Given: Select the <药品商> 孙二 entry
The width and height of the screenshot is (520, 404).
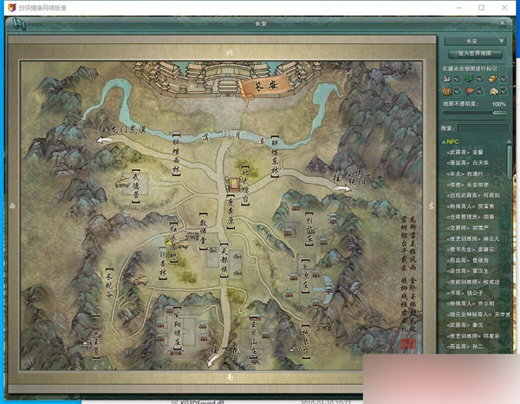Looking at the screenshot, I should point(465,347).
